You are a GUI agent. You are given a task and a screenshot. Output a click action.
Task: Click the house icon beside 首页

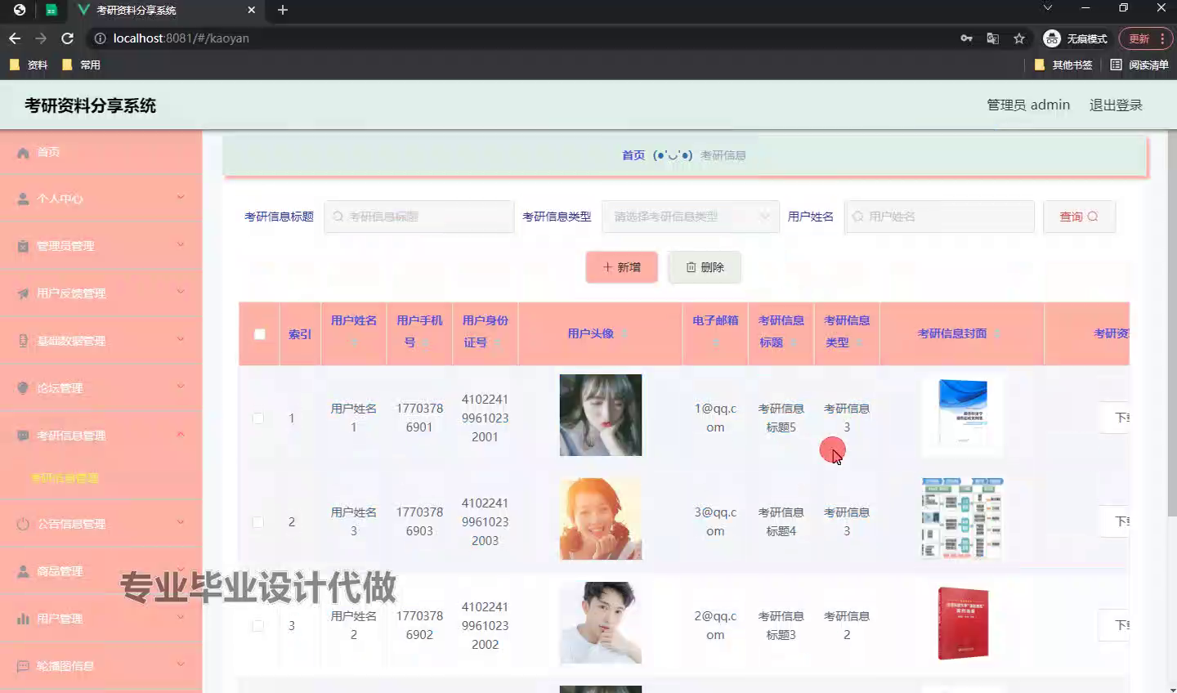click(23, 152)
